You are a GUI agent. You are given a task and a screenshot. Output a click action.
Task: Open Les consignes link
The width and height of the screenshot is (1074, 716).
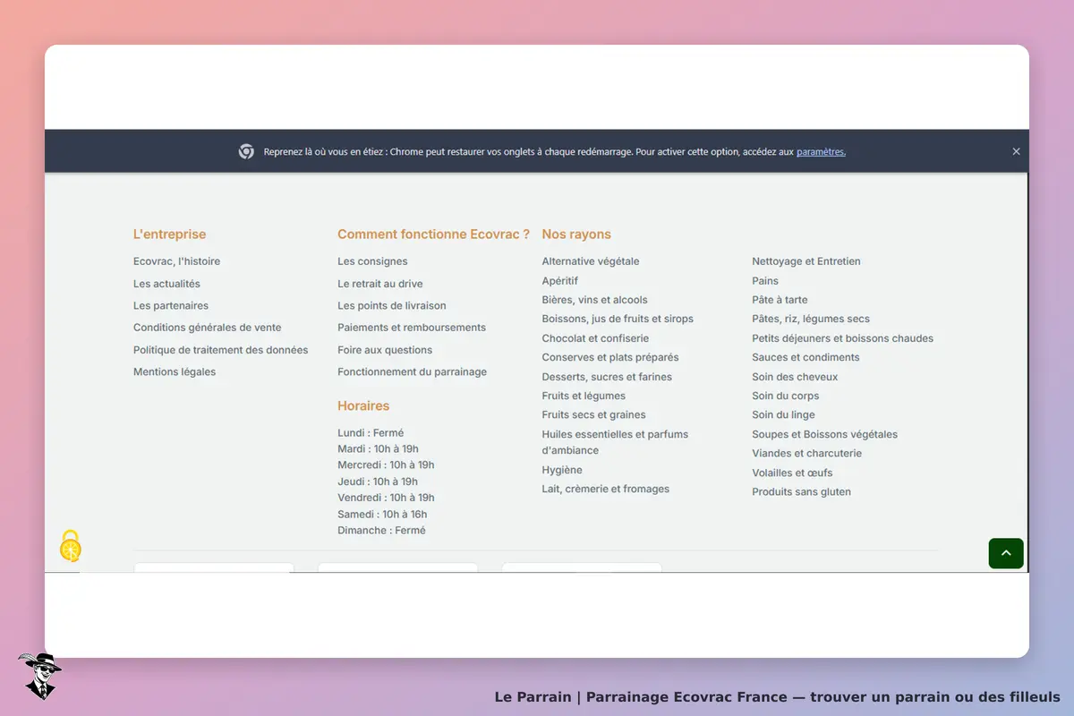(372, 261)
